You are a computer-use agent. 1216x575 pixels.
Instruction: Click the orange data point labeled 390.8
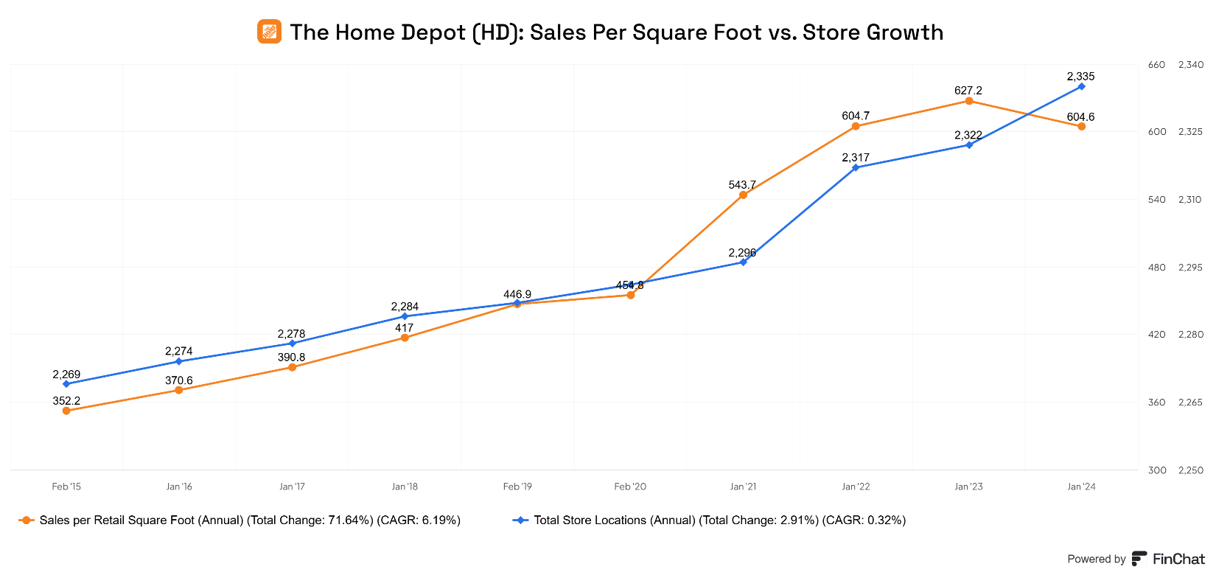(292, 367)
